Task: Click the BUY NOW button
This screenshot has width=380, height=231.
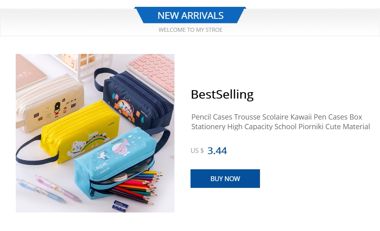Action: [x=225, y=178]
